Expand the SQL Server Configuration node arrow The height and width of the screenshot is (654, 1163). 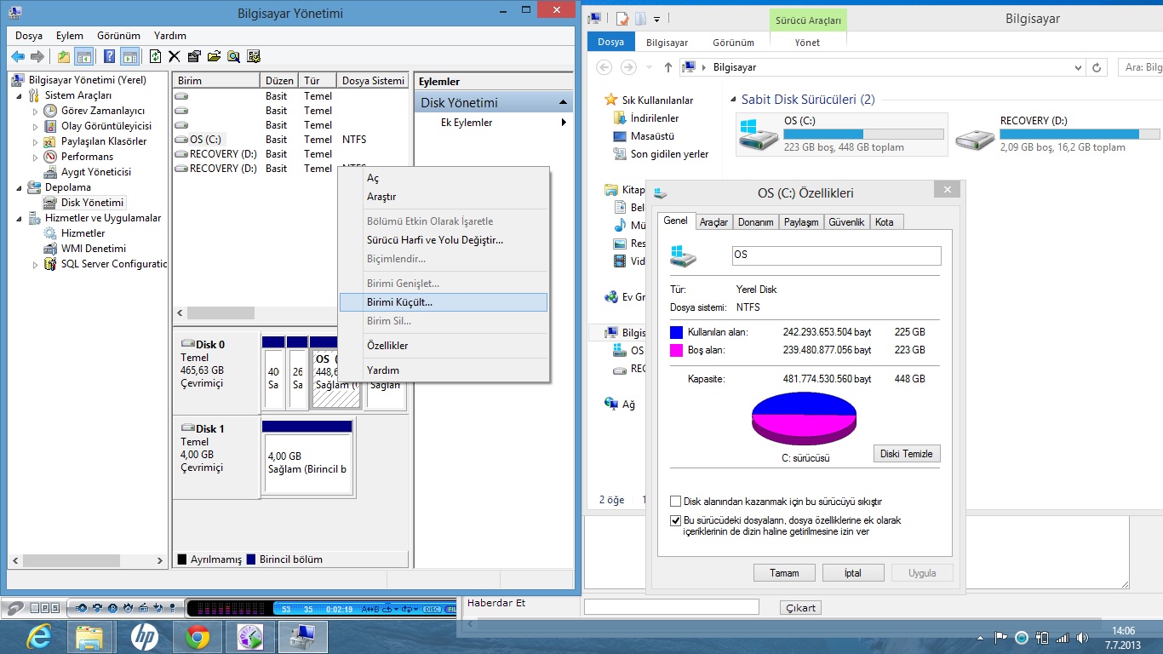[x=35, y=265]
